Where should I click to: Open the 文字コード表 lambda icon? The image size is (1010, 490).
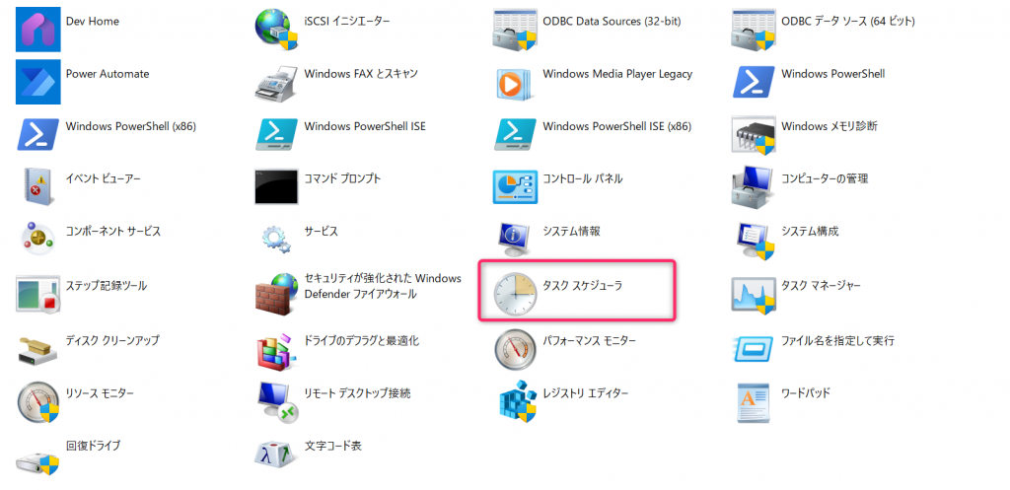coord(277,455)
